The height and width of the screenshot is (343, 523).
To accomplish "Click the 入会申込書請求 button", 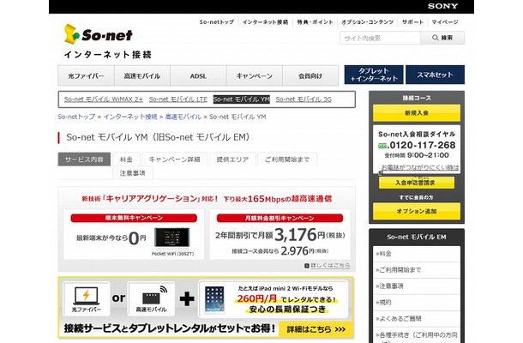I will click(417, 183).
